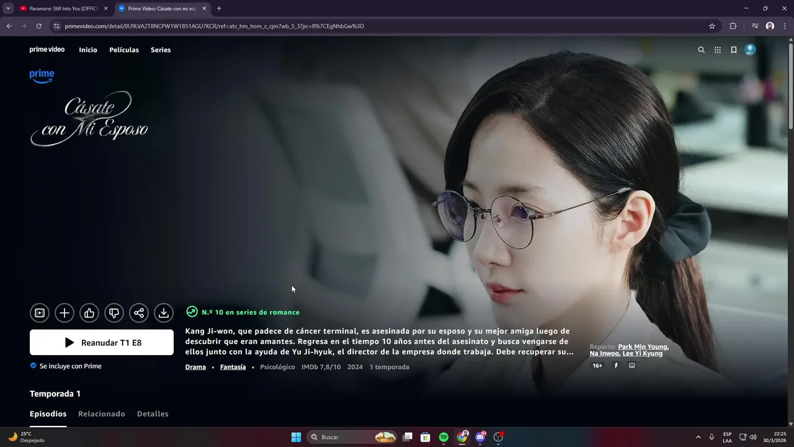Screen dimensions: 794x447
Task: Click the Psicológico genre text
Action: click(x=277, y=367)
